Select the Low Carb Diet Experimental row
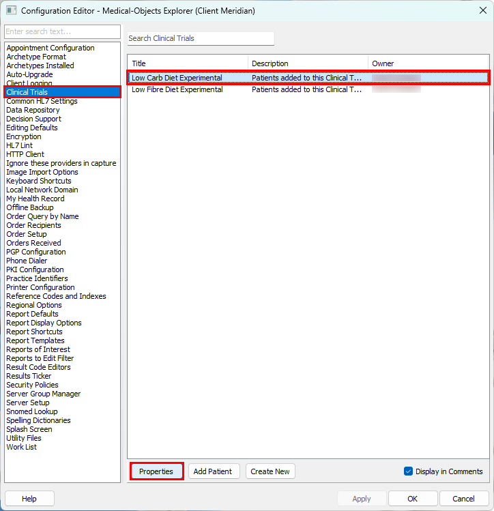Screen dimensions: 494x511 coord(177,78)
